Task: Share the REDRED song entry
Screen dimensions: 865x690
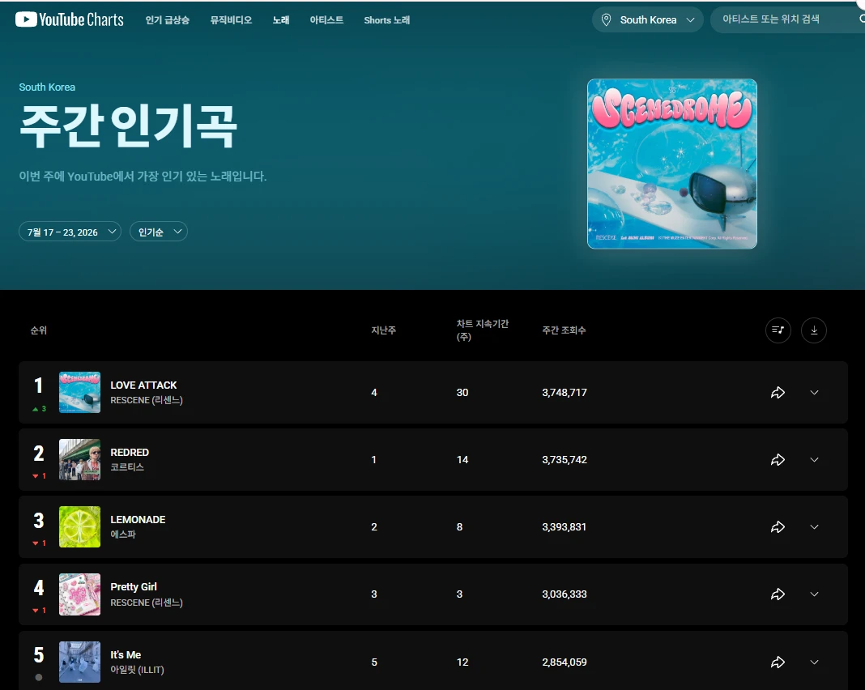Action: pos(778,459)
